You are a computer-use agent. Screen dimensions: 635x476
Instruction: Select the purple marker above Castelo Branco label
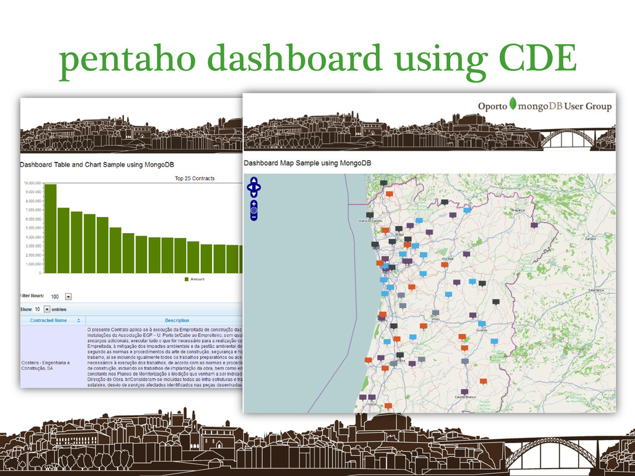(x=464, y=392)
